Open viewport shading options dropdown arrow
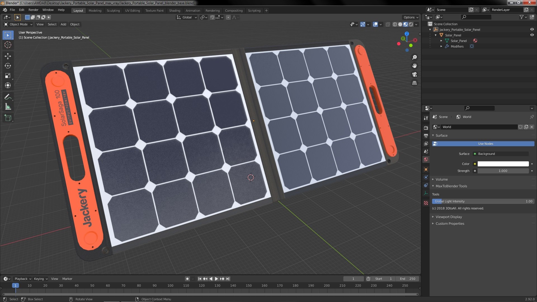 click(x=416, y=24)
